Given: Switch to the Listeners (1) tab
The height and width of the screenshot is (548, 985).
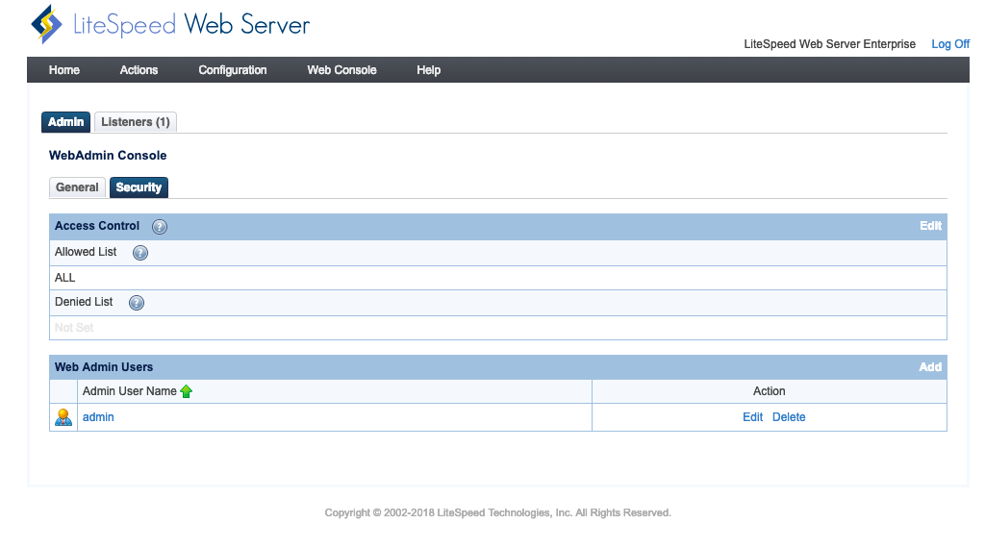Looking at the screenshot, I should tap(136, 122).
